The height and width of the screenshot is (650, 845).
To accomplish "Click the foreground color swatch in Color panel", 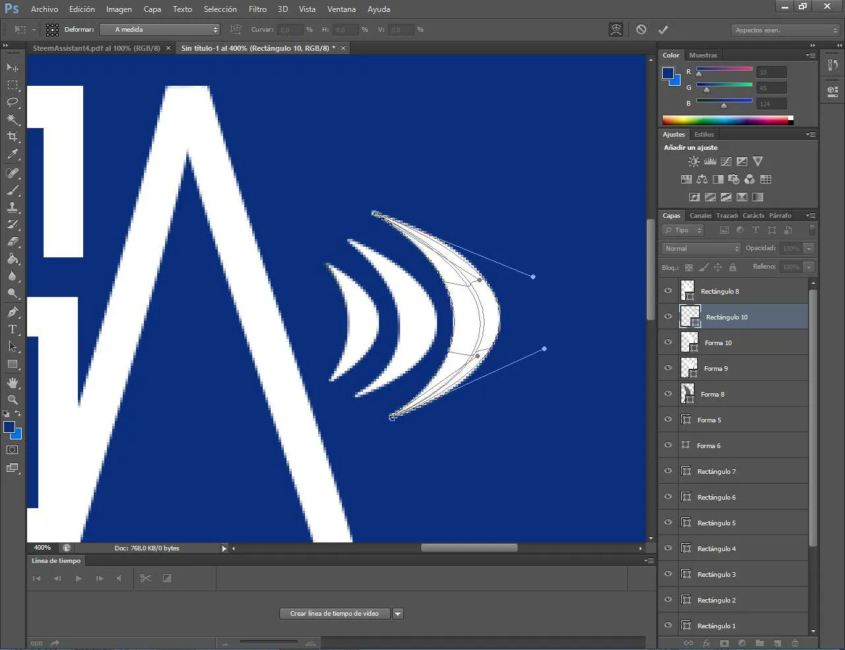I will (x=668, y=73).
